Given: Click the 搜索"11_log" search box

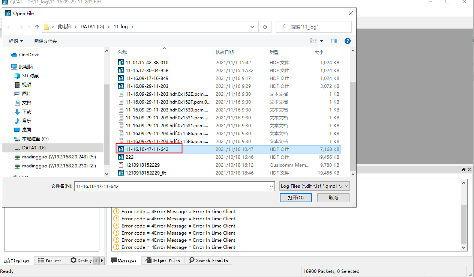Looking at the screenshot, I should point(314,27).
